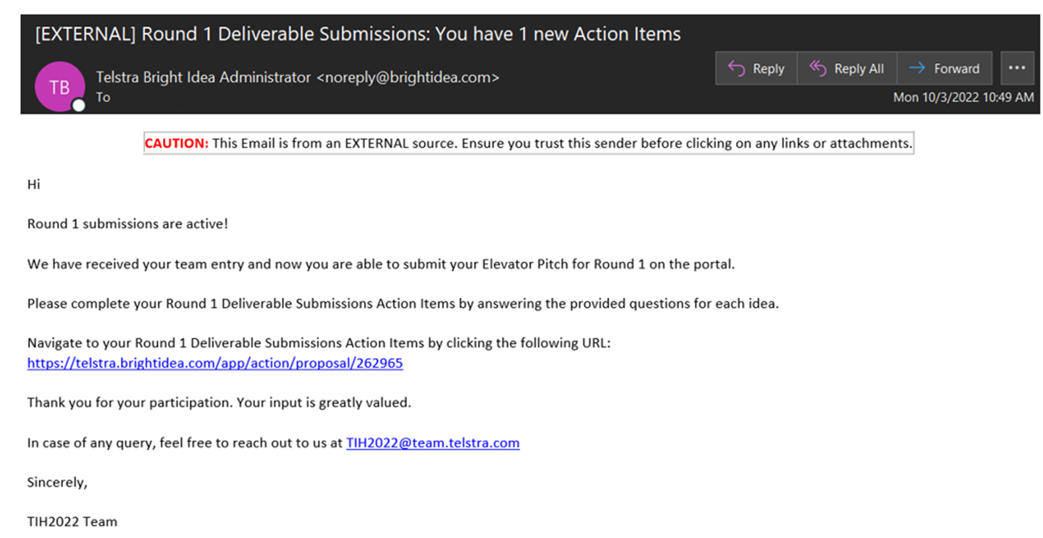Screen dimensions: 1043x538
Task: Click the white presence status dot
Action: (79, 105)
